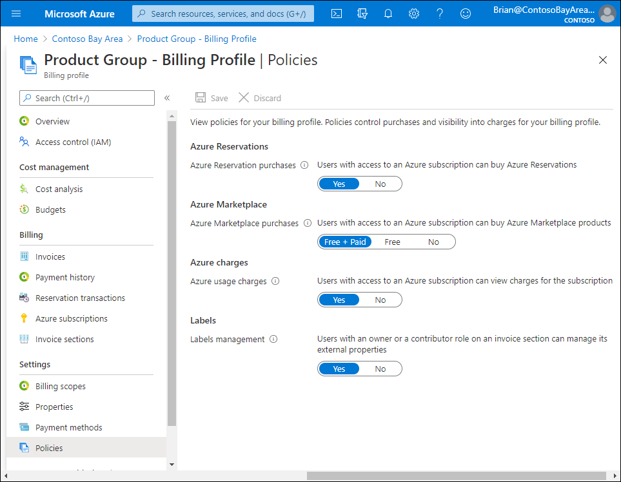Set Labels management to No
The width and height of the screenshot is (621, 482).
(380, 369)
